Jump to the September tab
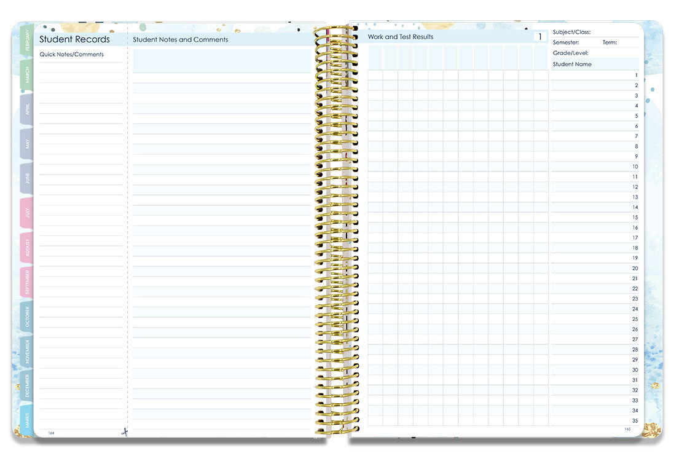 (x=26, y=282)
